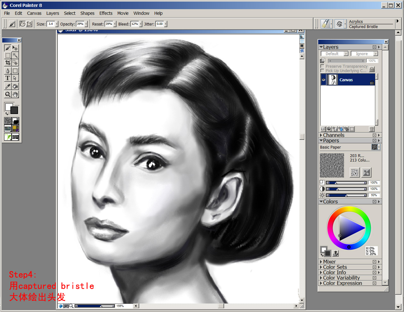
Task: Open the Window menu
Action: pos(141,13)
